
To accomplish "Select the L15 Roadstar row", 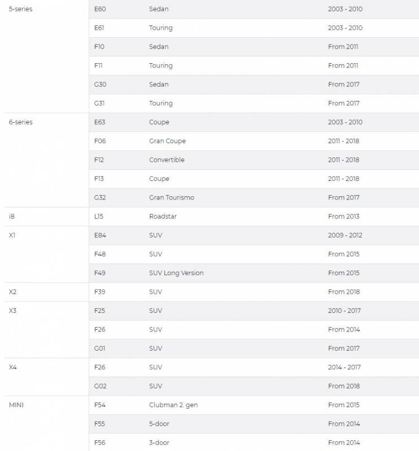I will tap(254, 216).
